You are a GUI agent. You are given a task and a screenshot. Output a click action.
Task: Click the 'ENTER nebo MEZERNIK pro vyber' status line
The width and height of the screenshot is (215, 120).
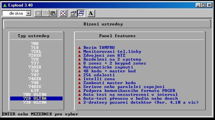[x=40, y=114]
